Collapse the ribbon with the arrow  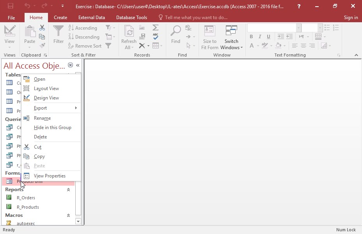[x=356, y=55]
